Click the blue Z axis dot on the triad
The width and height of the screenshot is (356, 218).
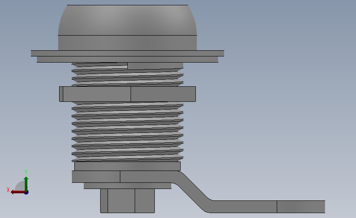[x=27, y=193]
